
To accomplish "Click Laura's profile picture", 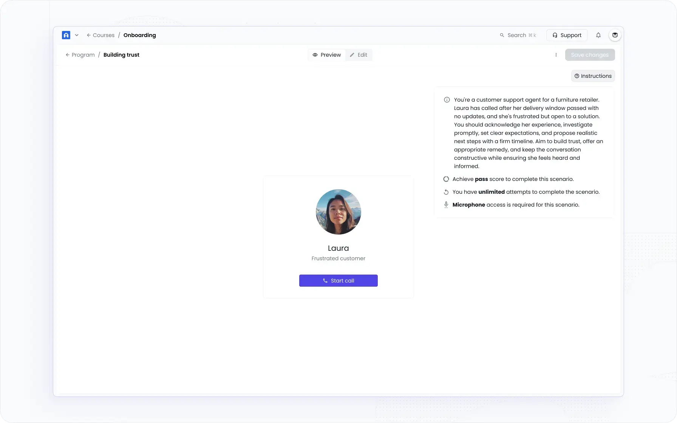I will (338, 212).
